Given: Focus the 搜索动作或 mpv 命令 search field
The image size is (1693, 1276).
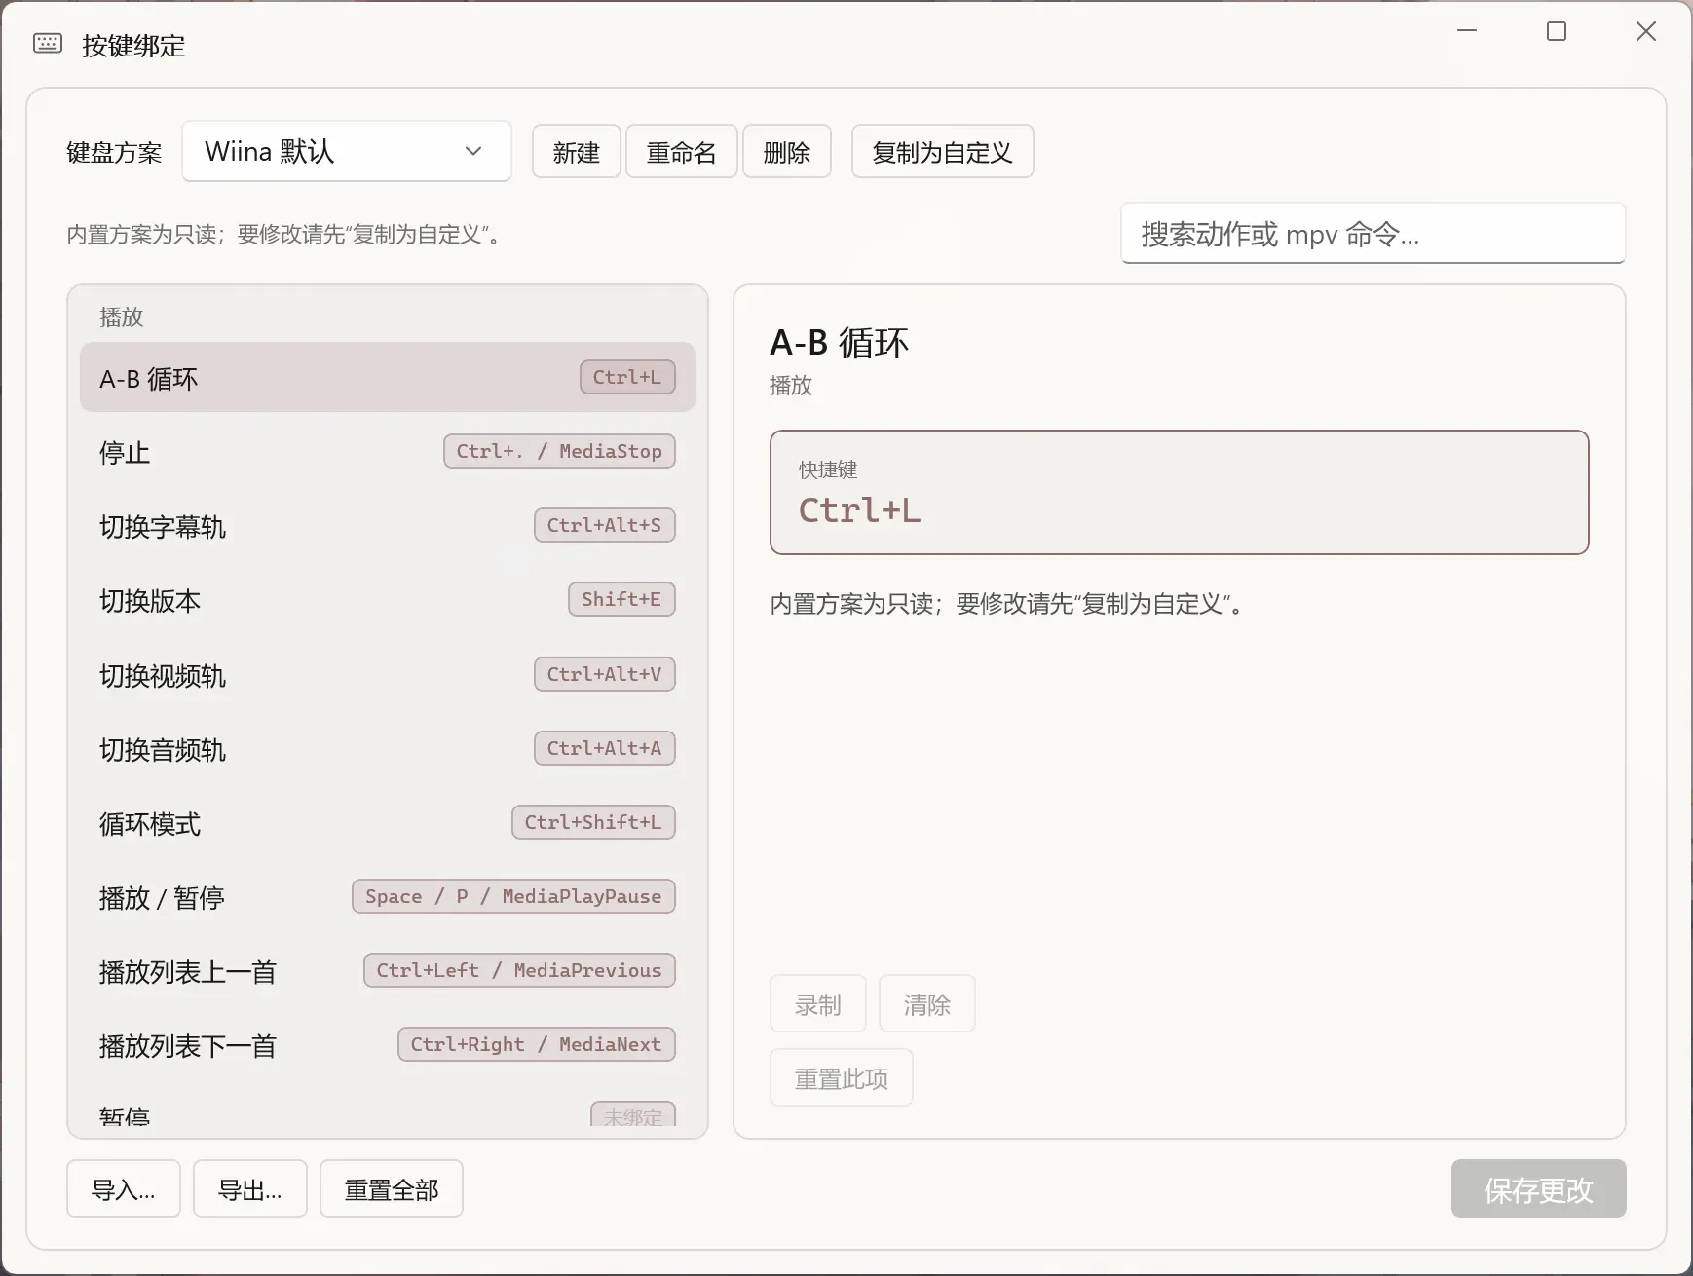Looking at the screenshot, I should pos(1373,234).
